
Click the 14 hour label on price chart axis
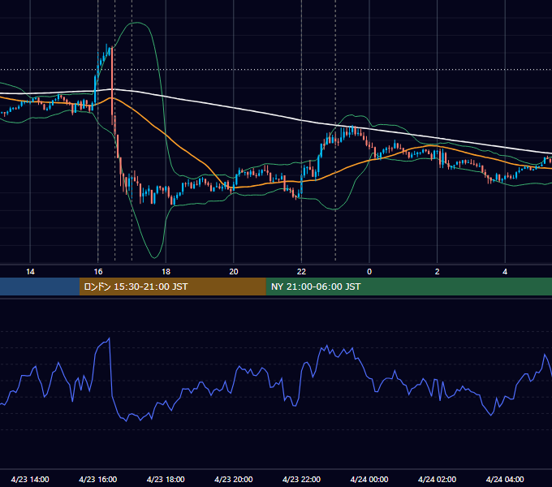click(30, 272)
